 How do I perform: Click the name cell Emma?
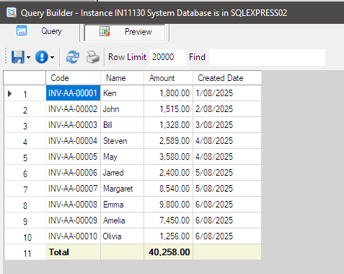tap(122, 205)
